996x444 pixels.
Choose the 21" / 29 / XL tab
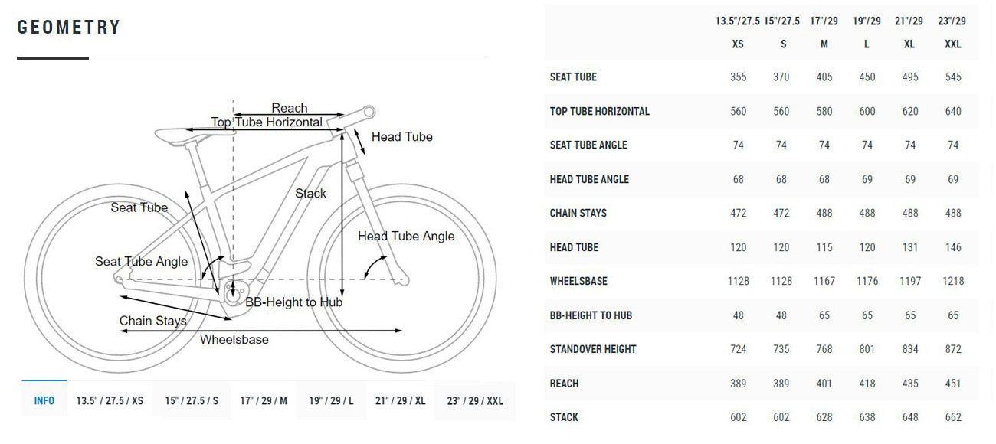click(x=401, y=400)
